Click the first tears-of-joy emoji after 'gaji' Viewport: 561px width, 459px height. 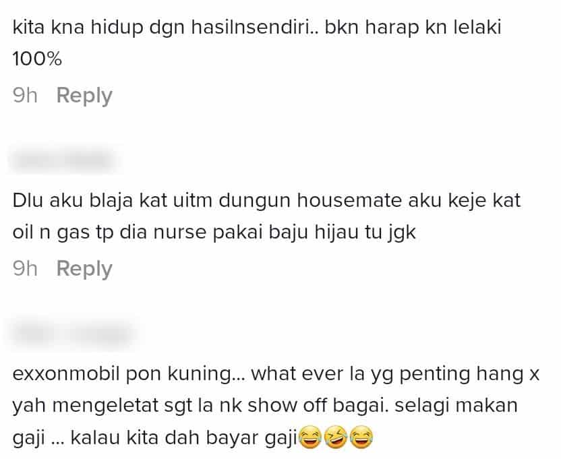[x=310, y=437]
